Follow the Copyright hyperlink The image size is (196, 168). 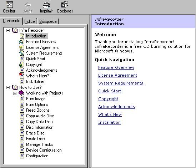(108, 99)
